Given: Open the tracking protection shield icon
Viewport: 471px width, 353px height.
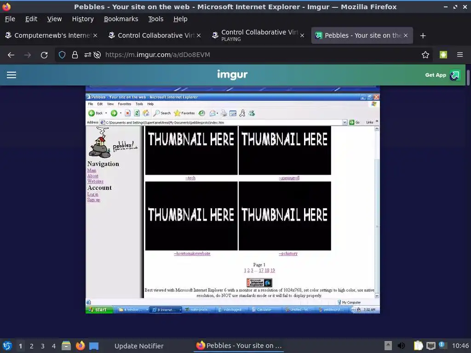Looking at the screenshot, I should pyautogui.click(x=62, y=55).
